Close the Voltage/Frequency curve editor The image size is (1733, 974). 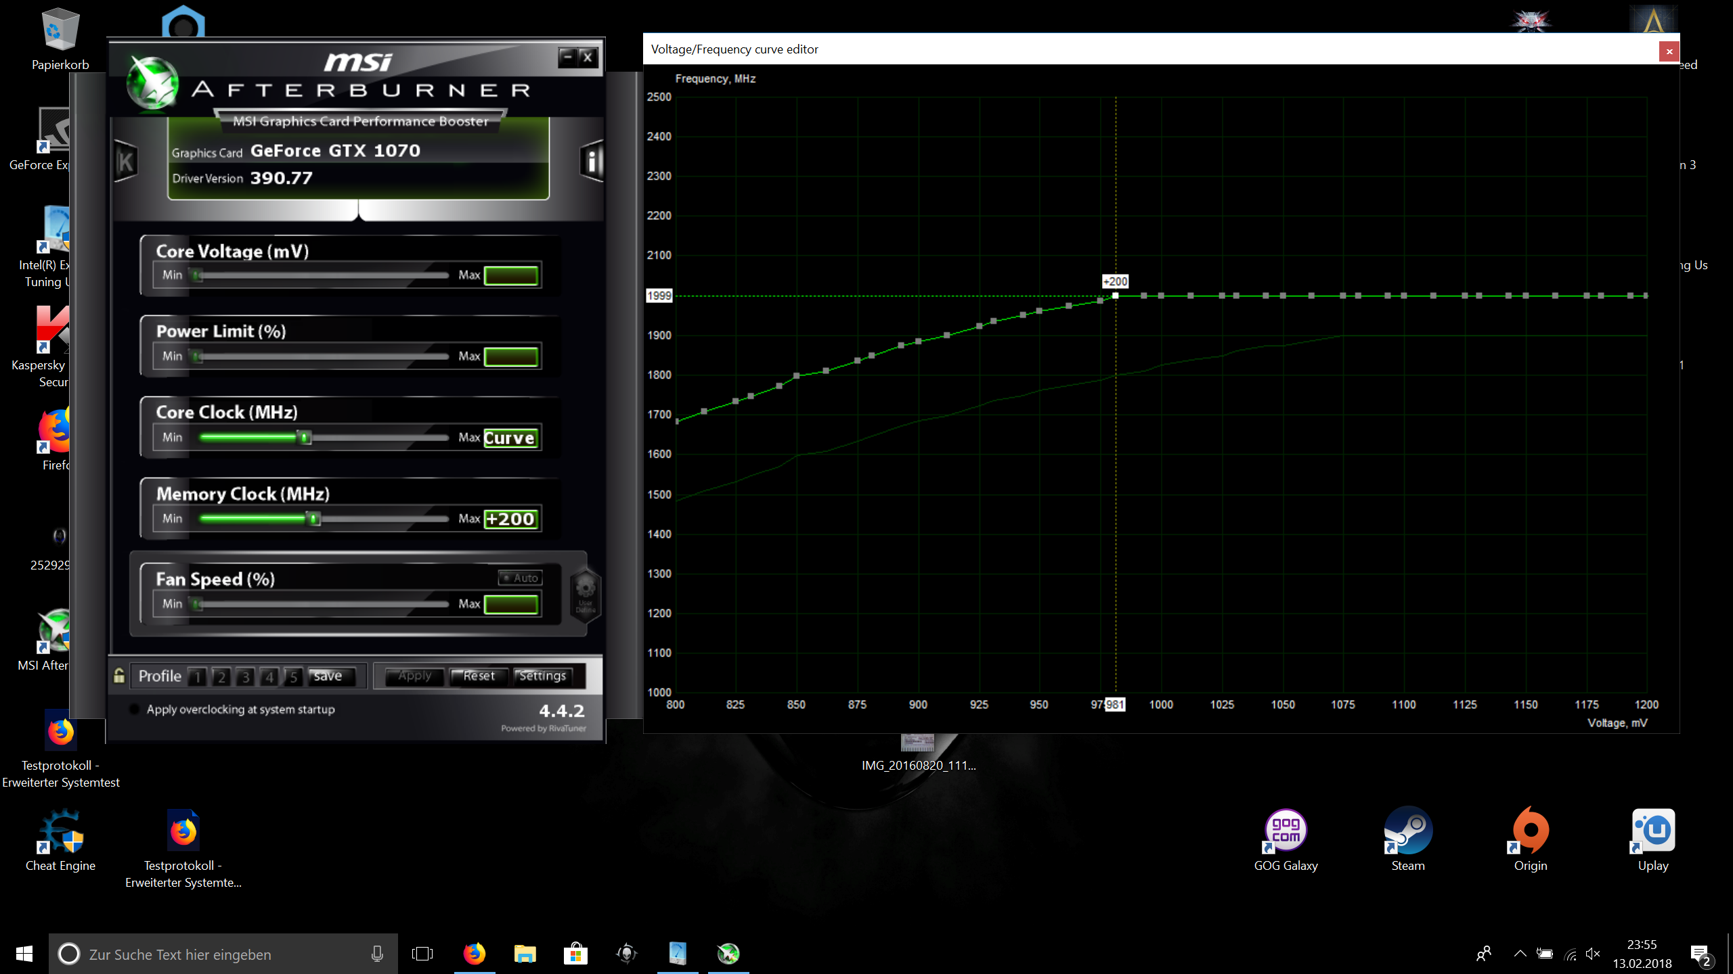click(1669, 51)
